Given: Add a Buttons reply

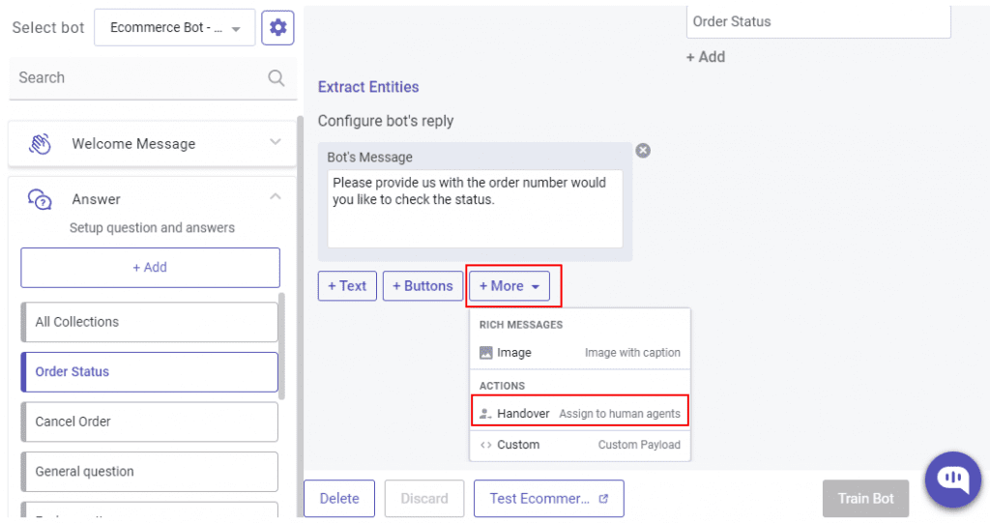Looking at the screenshot, I should tap(423, 286).
